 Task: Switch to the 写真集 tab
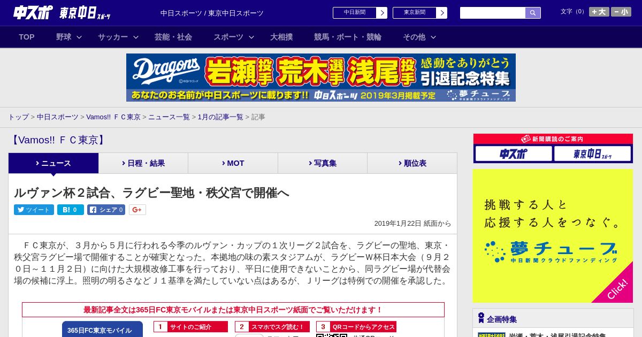pyautogui.click(x=323, y=163)
